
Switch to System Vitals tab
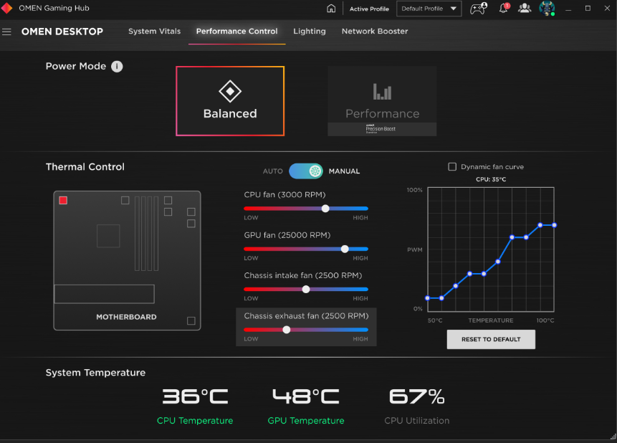(x=154, y=31)
